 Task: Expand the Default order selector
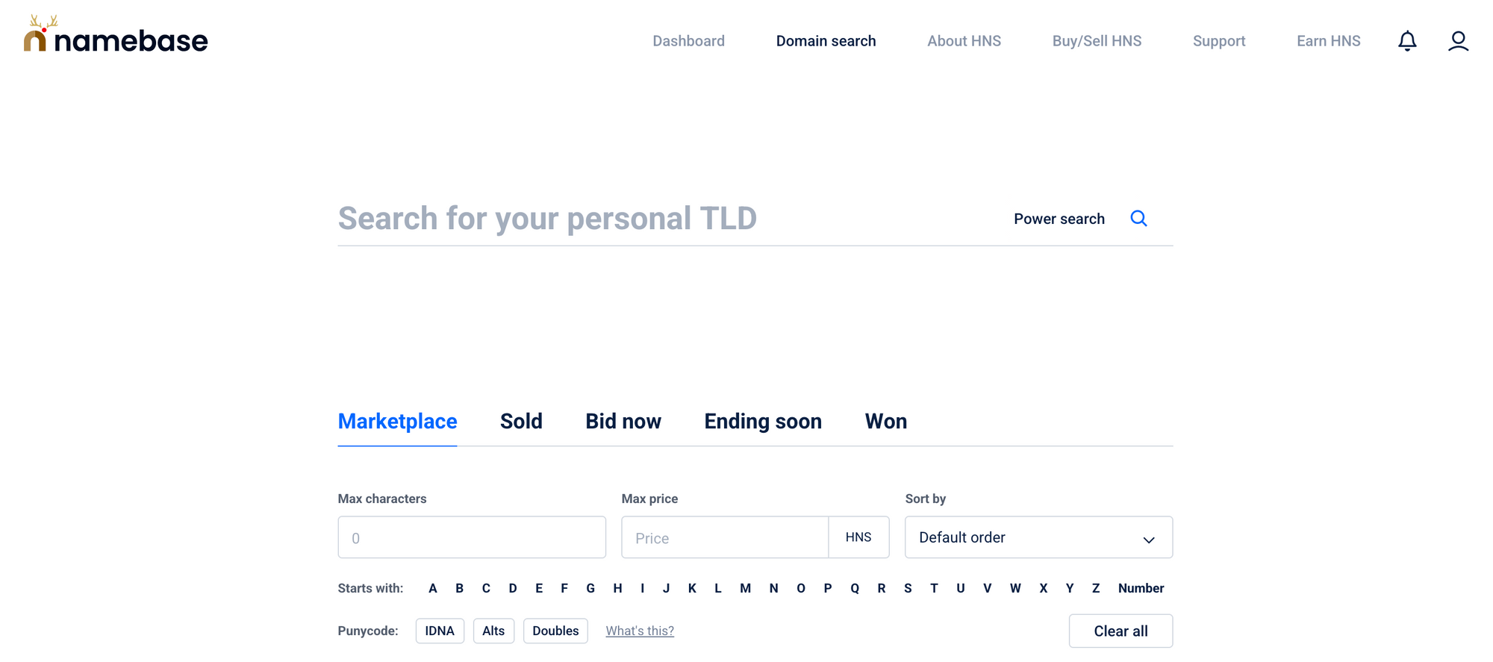click(x=1038, y=537)
